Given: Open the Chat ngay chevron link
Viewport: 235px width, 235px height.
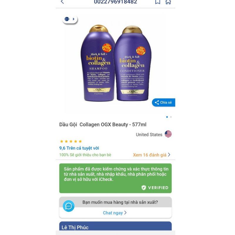Looking at the screenshot, I should click(x=125, y=213).
